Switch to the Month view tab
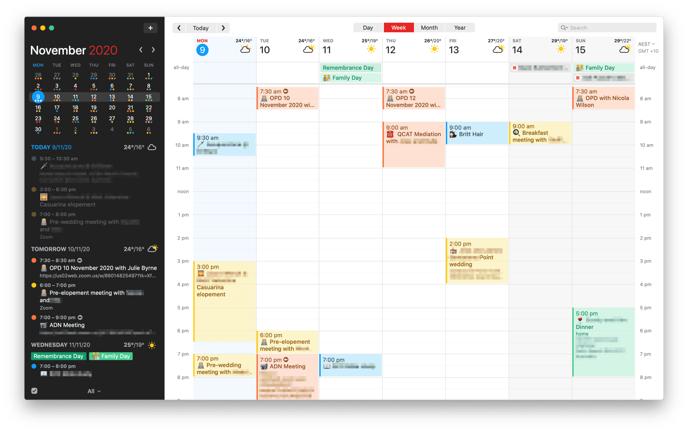688x432 pixels. 429,28
